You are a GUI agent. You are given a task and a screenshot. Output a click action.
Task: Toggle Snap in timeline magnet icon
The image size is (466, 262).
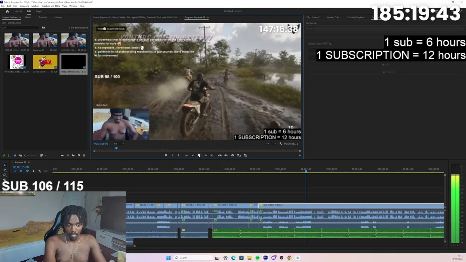(21, 171)
